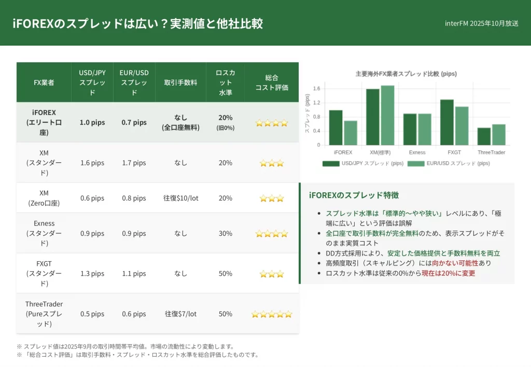Click the Exness row star rating

pos(271,234)
